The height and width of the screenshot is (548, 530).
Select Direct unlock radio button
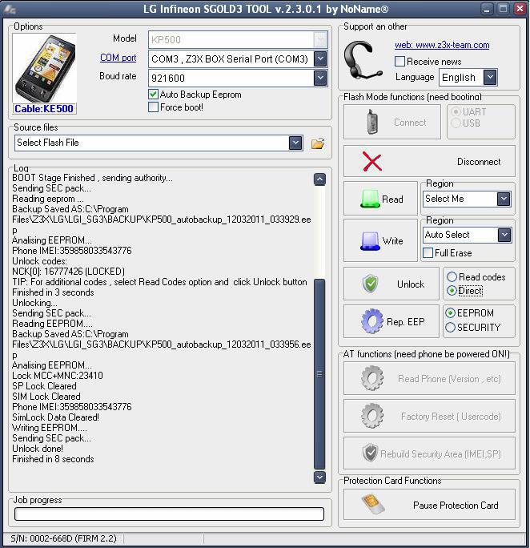(452, 291)
